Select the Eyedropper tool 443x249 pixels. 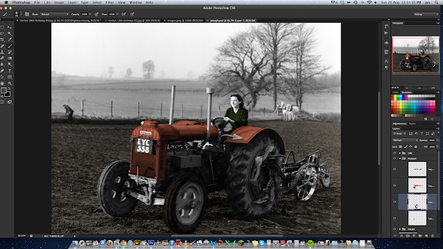(10, 39)
